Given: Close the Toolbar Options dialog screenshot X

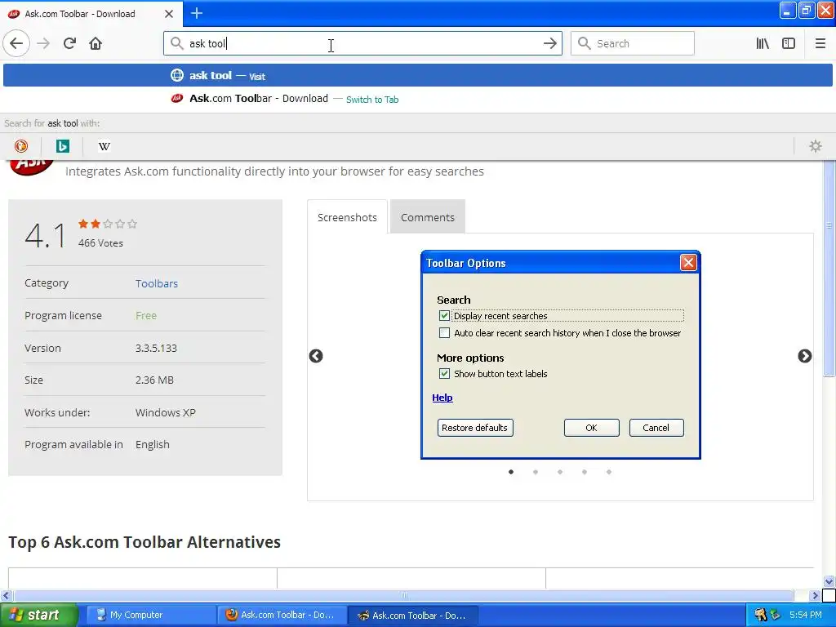Looking at the screenshot, I should click(688, 262).
